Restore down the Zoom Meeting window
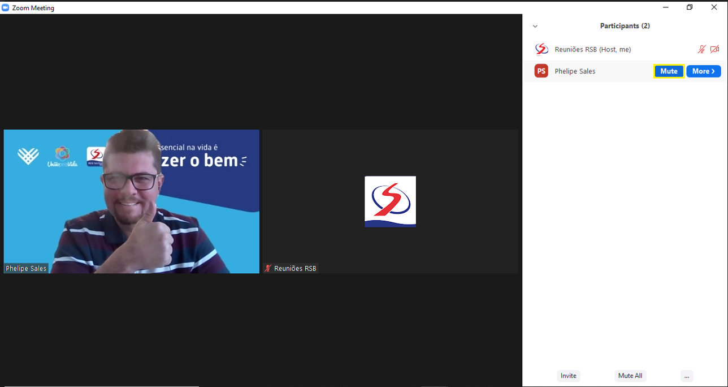This screenshot has width=728, height=387. coord(690,7)
